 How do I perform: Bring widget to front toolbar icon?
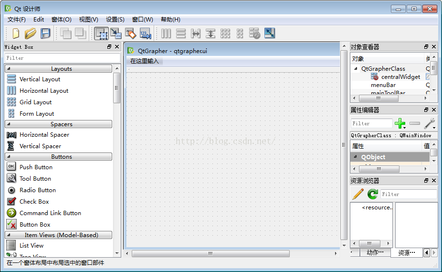pos(81,33)
